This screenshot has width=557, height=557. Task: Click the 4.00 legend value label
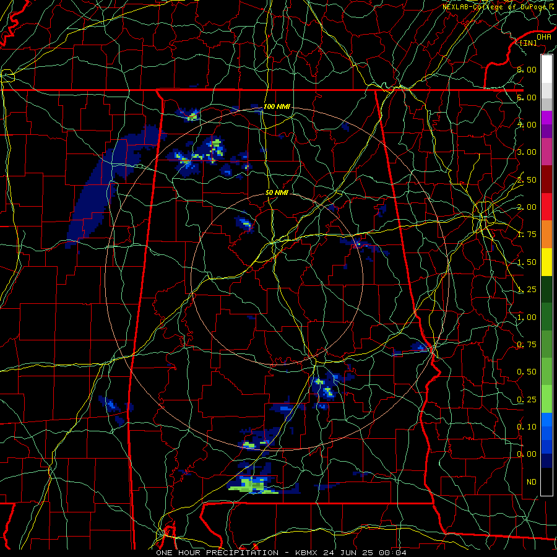(x=527, y=124)
